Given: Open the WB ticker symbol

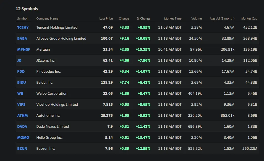Looking at the screenshot, I should (20, 94).
